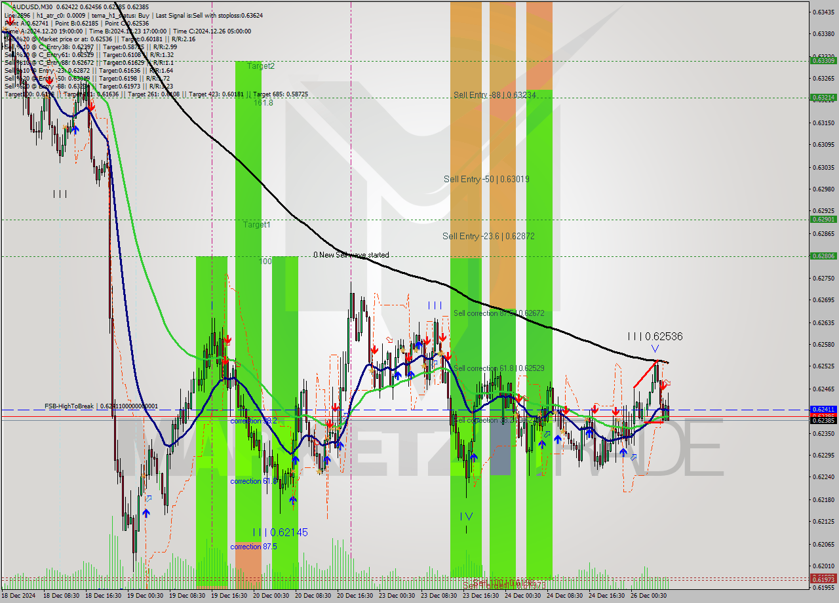839x603 pixels.
Task: Click the blue III marker above 23 Dec peak
Action: pyautogui.click(x=435, y=305)
